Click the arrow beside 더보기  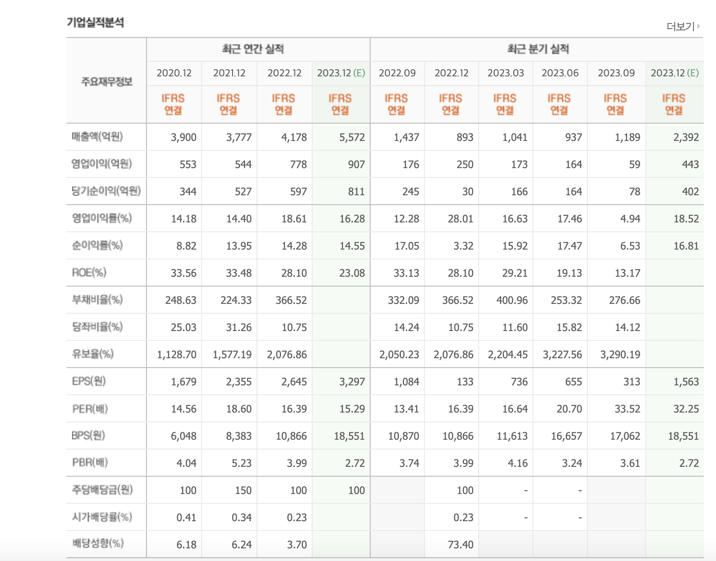(698, 26)
